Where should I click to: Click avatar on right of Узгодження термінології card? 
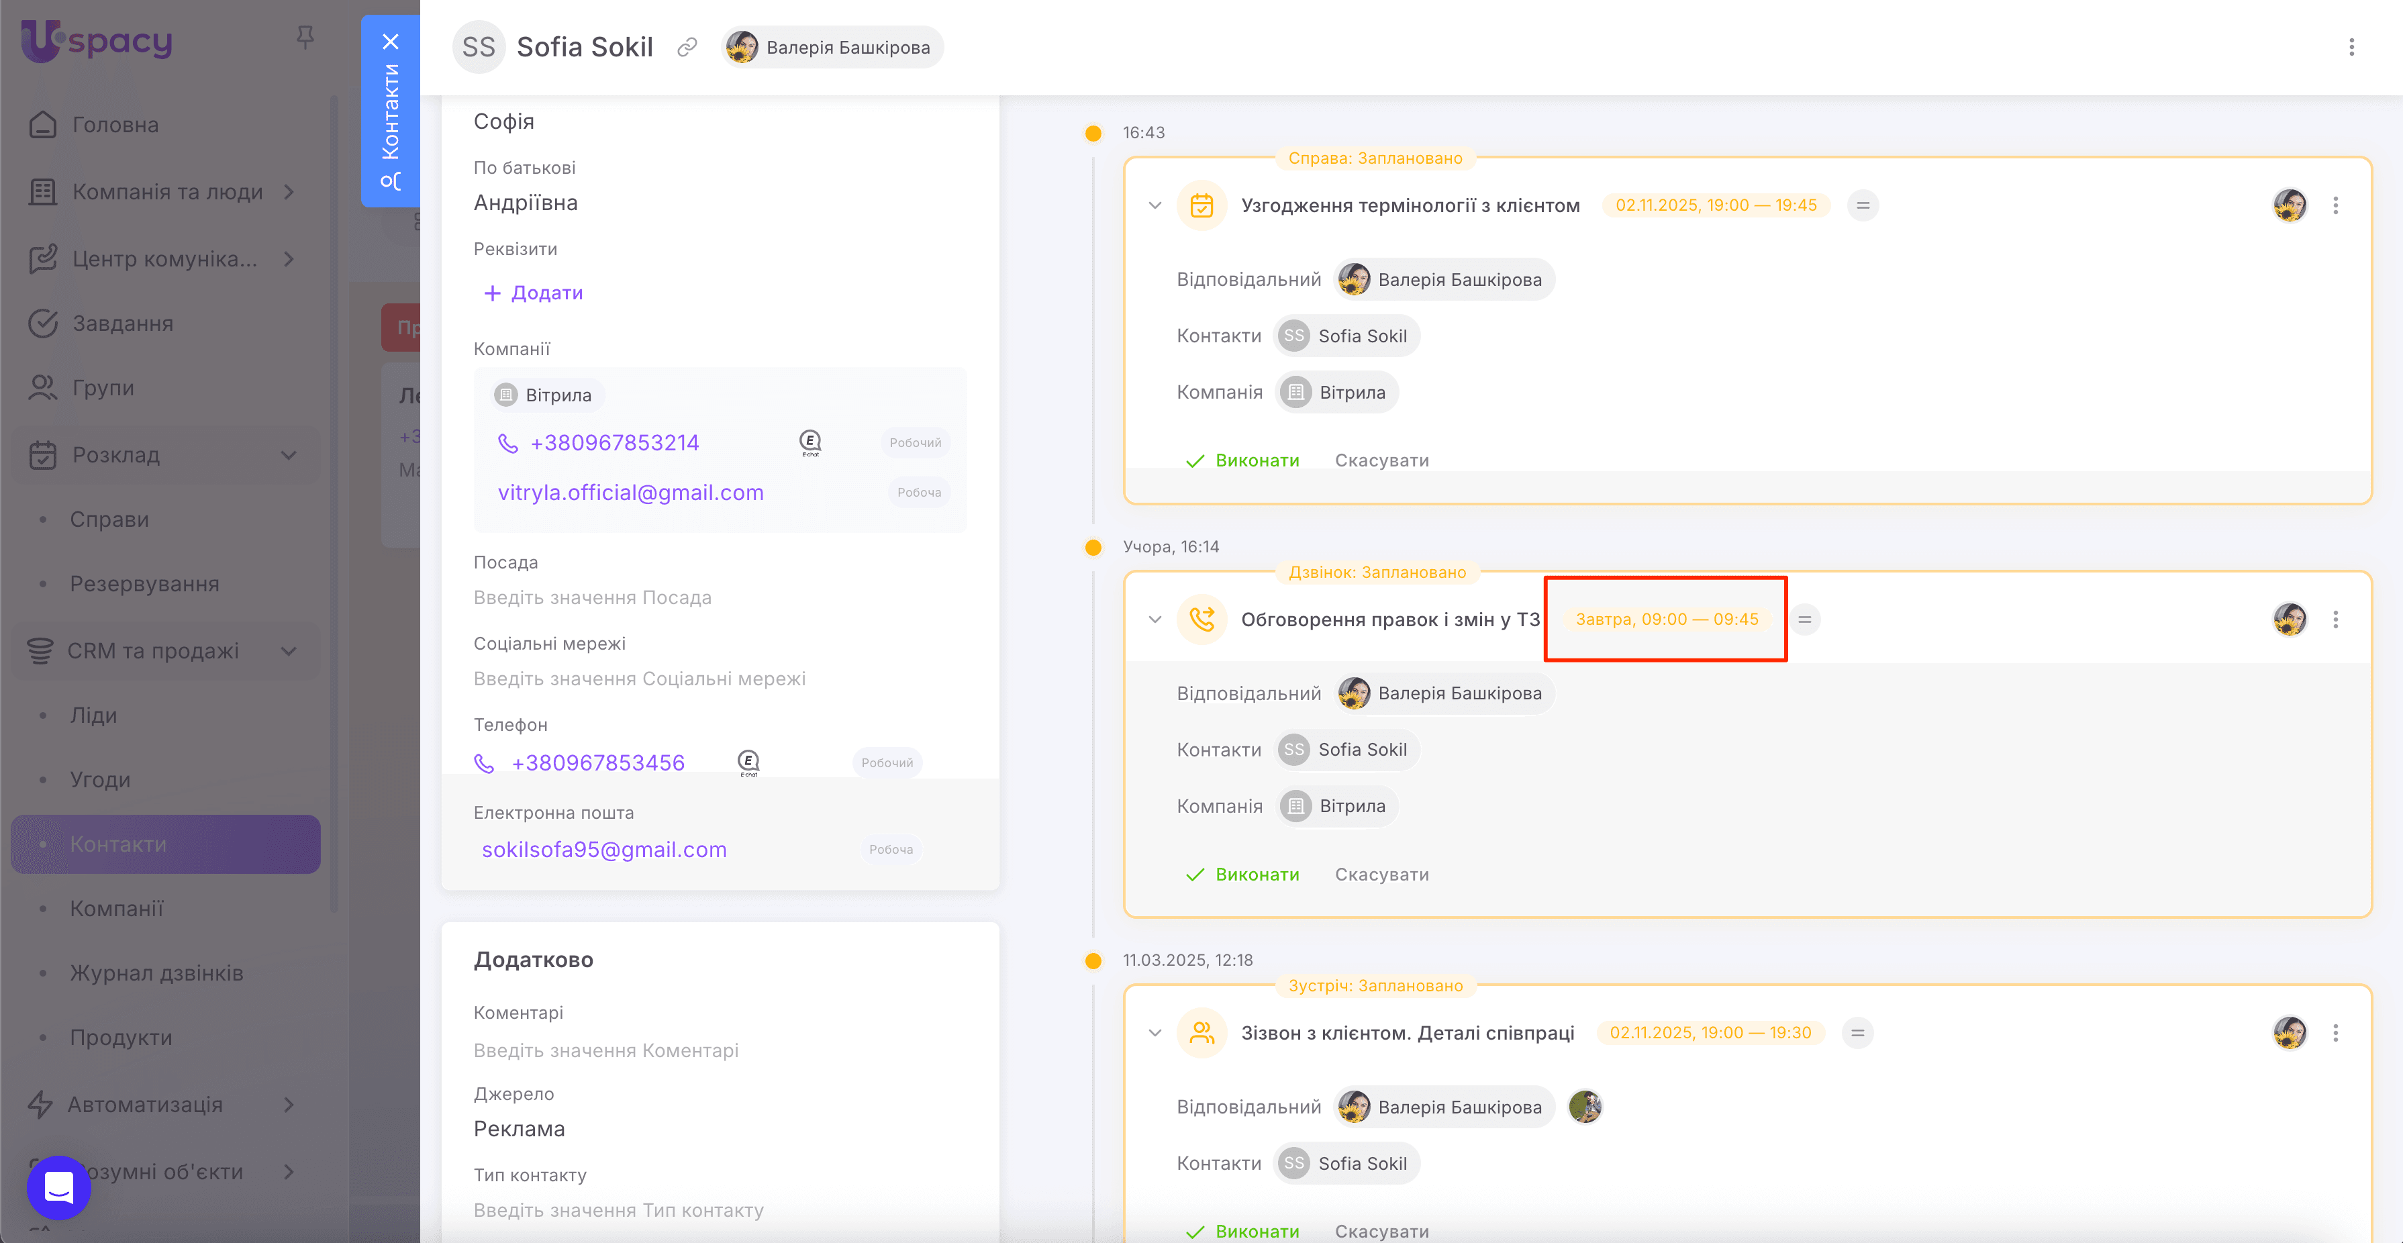[2289, 205]
